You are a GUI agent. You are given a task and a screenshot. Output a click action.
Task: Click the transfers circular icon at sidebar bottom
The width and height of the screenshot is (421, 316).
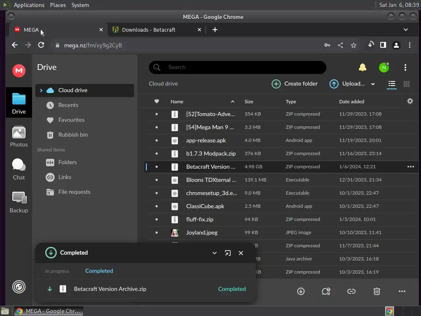19,287
